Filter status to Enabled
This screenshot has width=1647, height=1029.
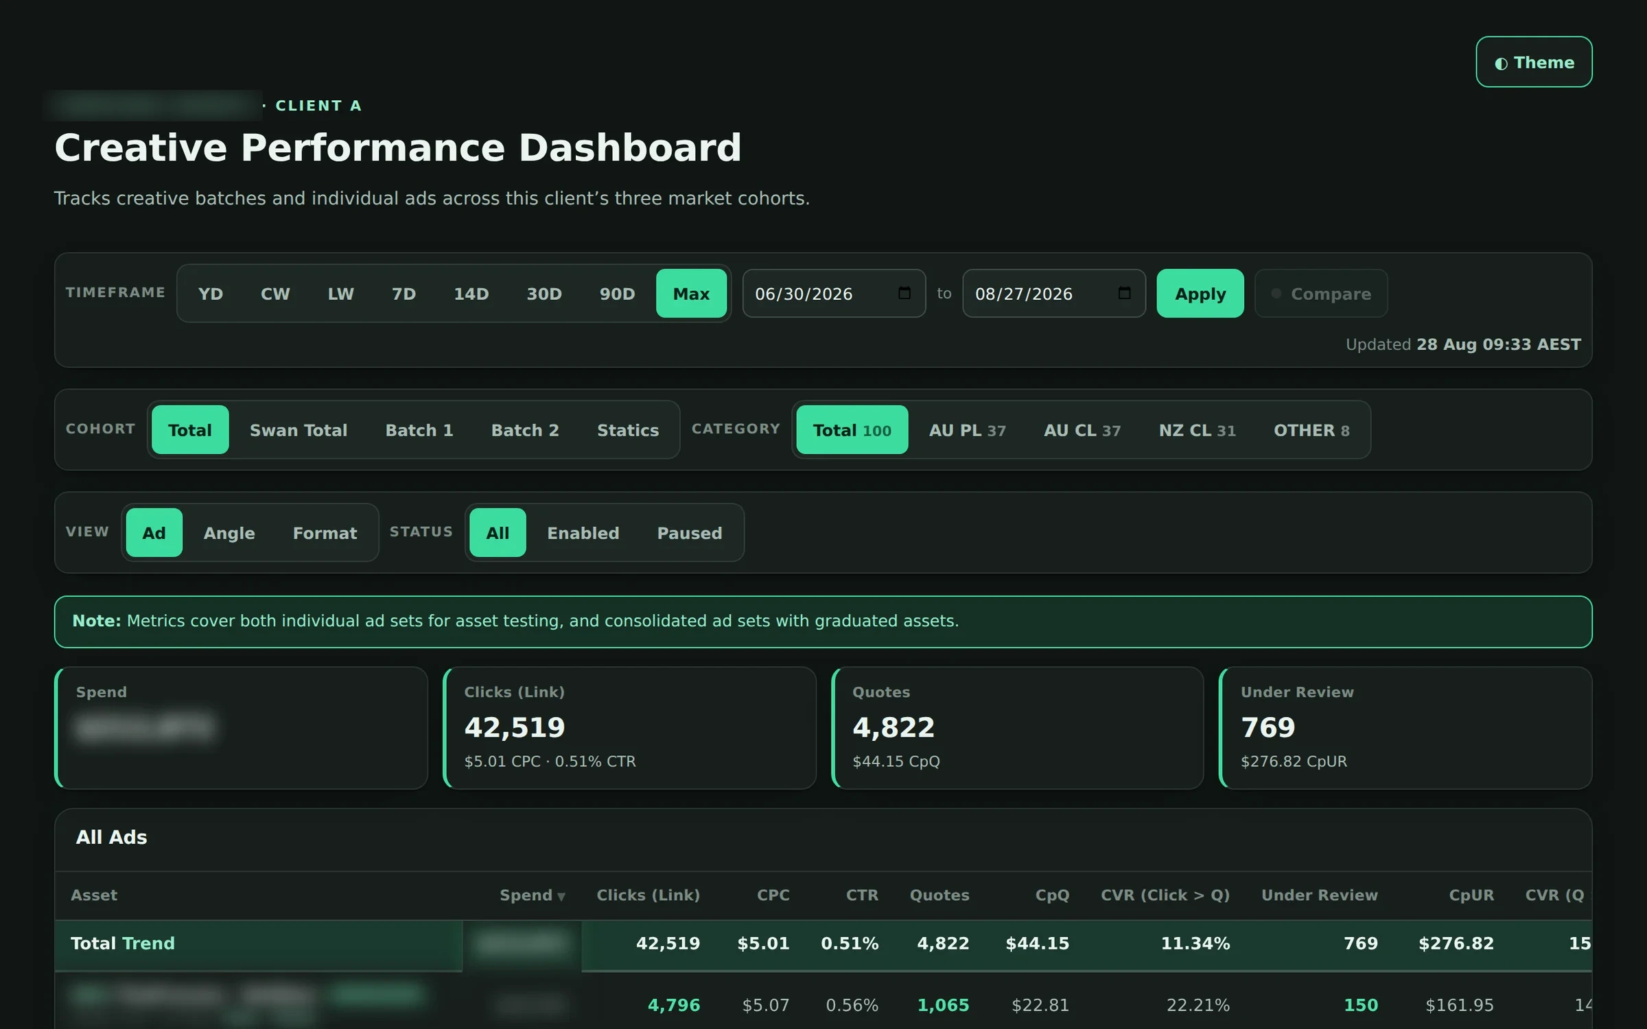tap(583, 533)
